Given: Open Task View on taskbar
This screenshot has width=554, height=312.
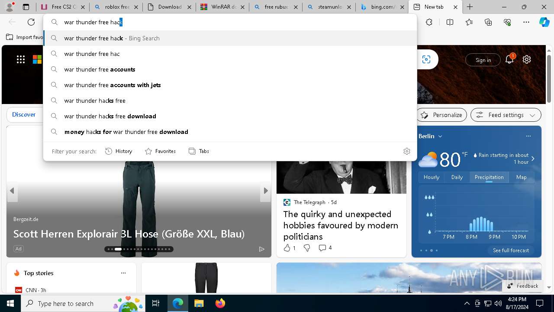Looking at the screenshot, I should 156,303.
